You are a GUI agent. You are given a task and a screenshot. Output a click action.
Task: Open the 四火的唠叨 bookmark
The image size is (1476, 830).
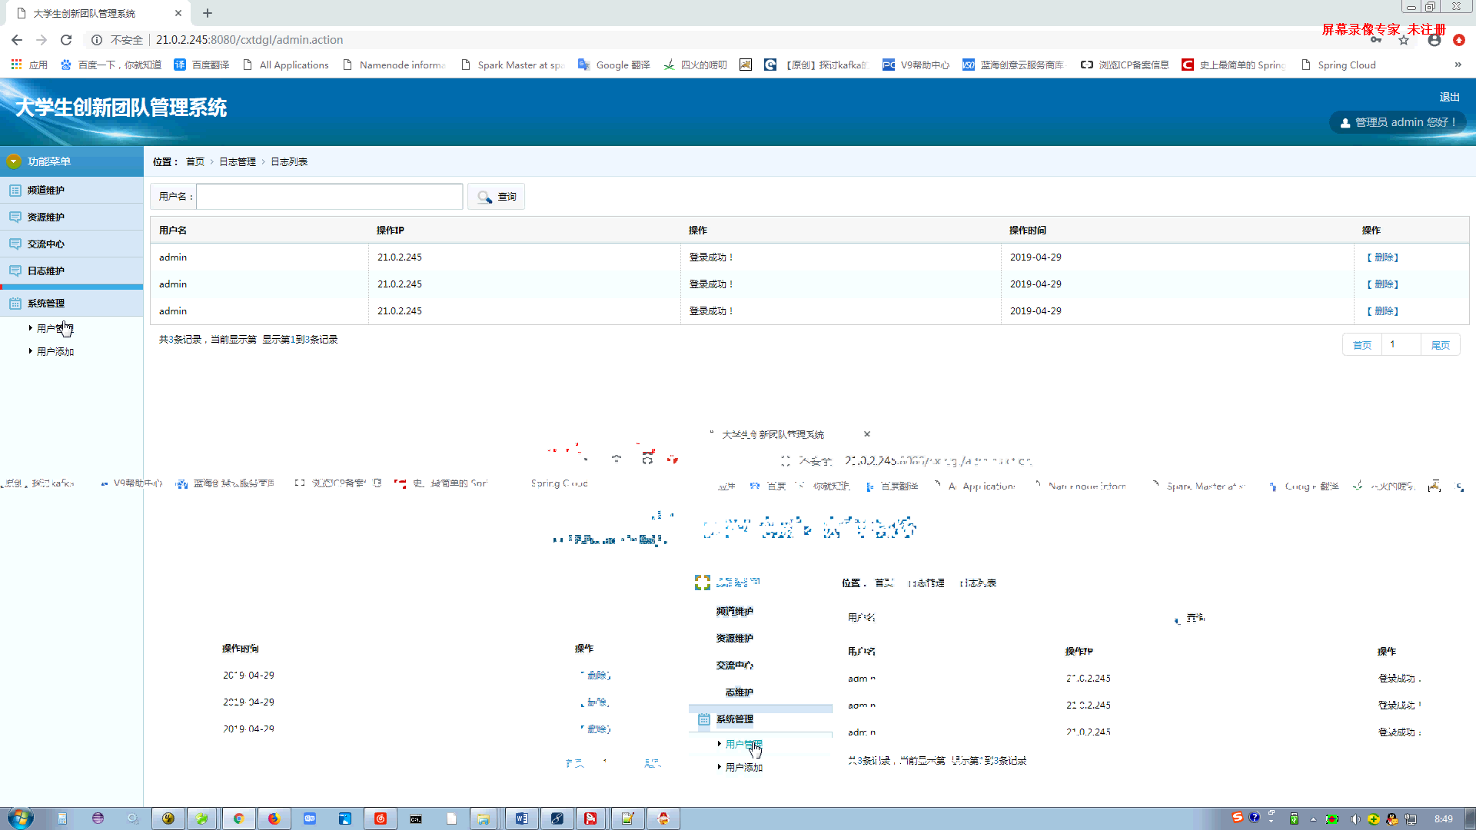(695, 65)
